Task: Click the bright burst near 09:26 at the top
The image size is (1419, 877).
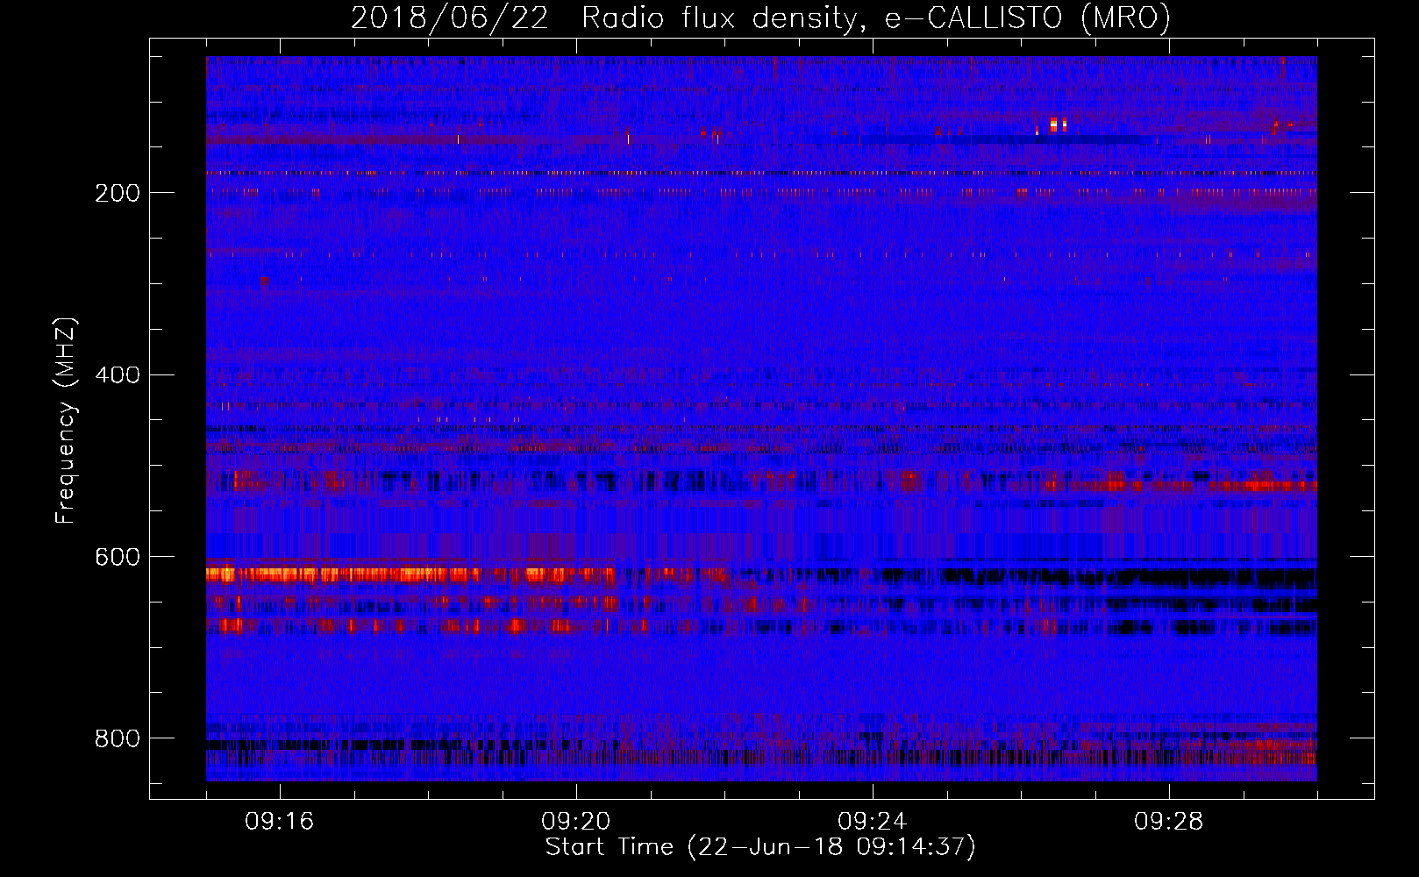Action: coord(1058,125)
